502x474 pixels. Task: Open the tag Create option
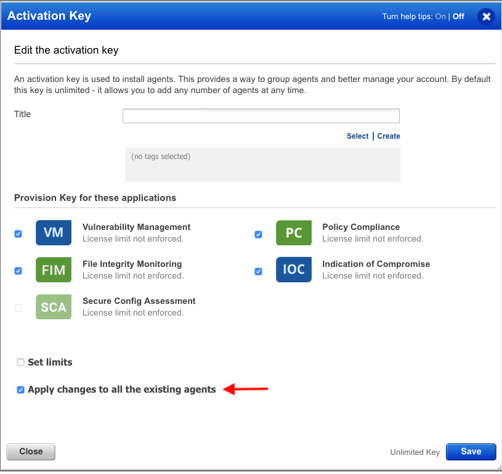coord(389,136)
